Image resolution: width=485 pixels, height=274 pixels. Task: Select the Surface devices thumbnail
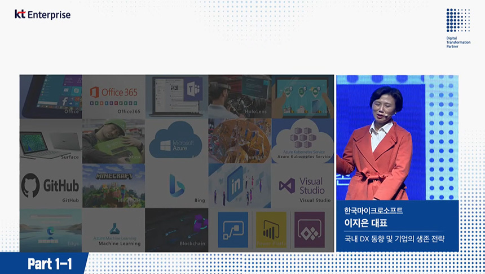pyautogui.click(x=51, y=141)
